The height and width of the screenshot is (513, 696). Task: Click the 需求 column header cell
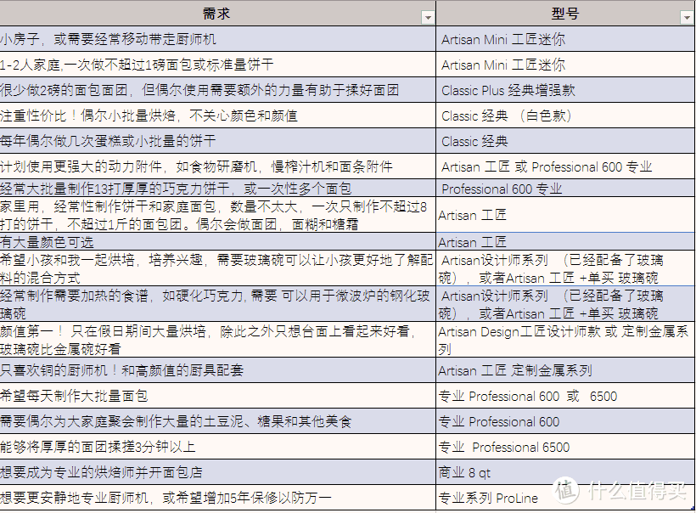(216, 14)
